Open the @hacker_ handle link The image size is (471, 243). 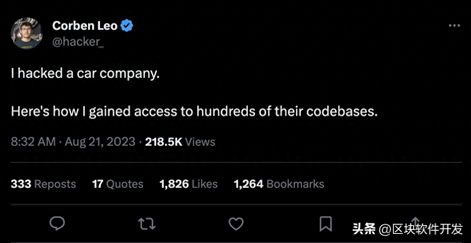pos(78,42)
